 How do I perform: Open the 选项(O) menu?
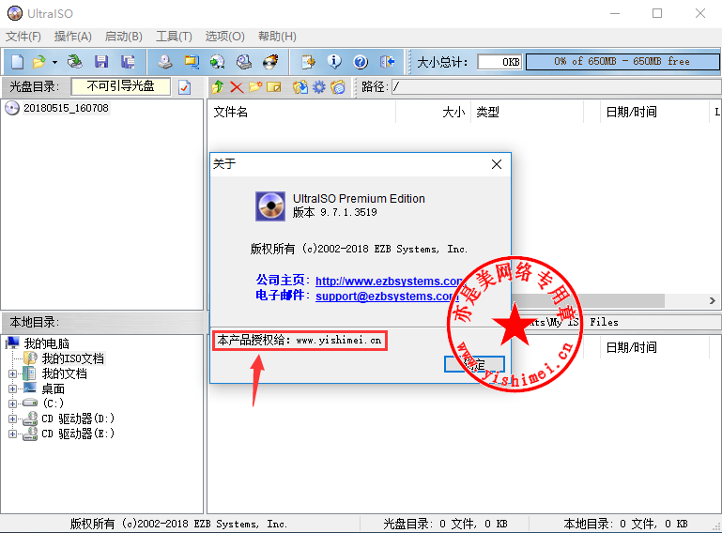(x=224, y=37)
